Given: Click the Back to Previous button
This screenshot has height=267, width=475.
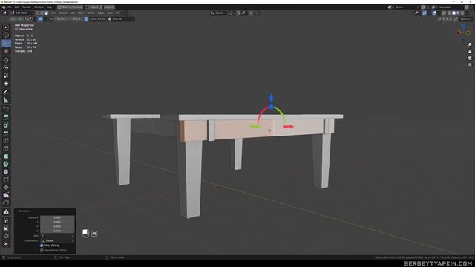Looking at the screenshot, I should 70,7.
